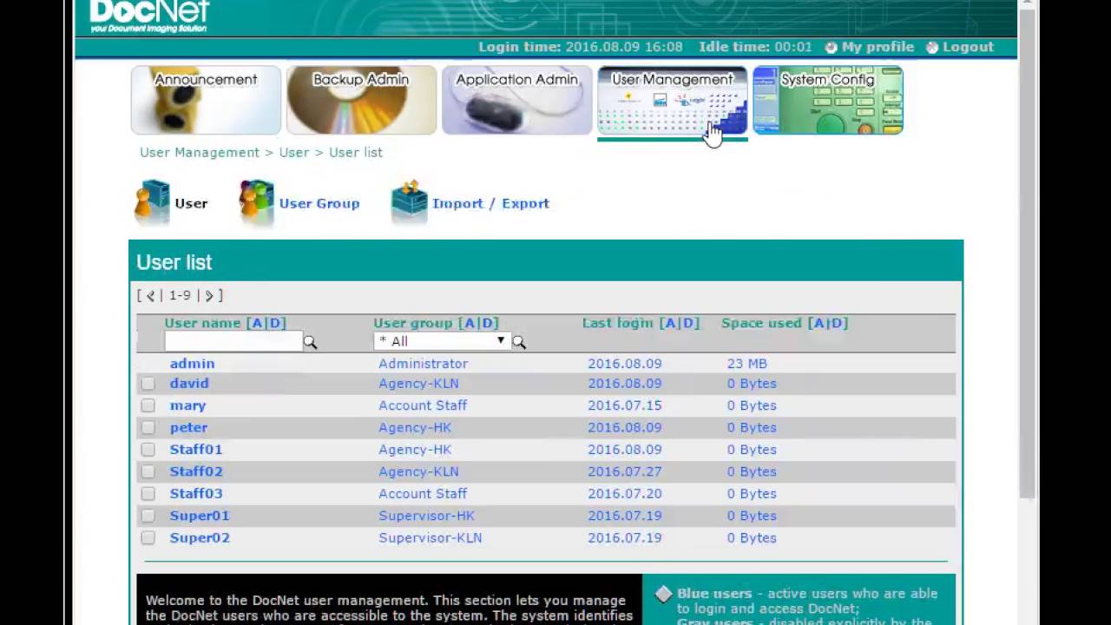
Task: Click the My profile link
Action: tap(878, 47)
